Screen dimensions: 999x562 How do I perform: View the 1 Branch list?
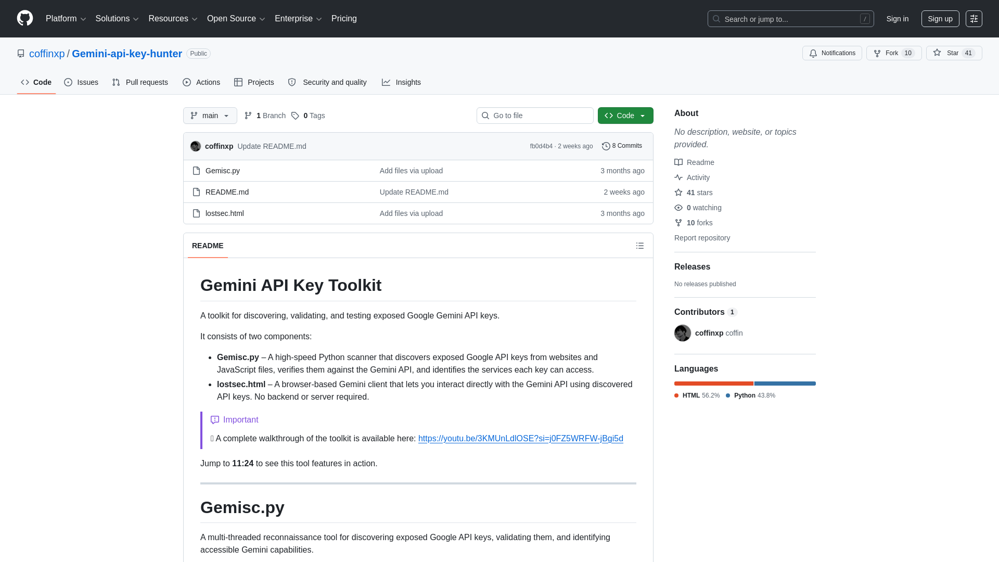[265, 116]
